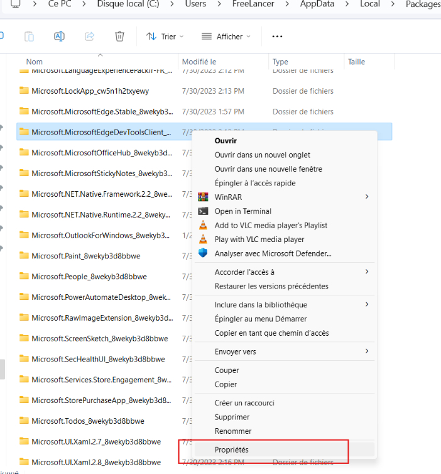Click WinRAR icon in context menu

point(203,197)
